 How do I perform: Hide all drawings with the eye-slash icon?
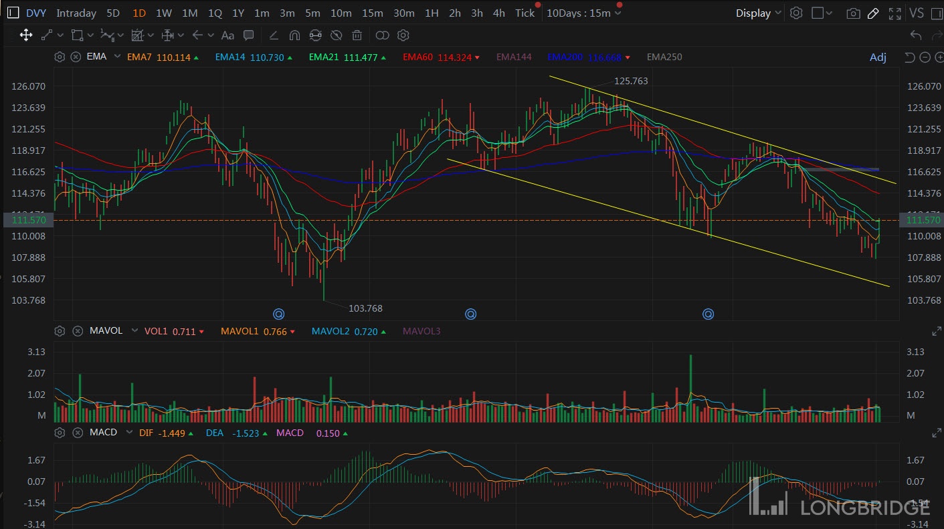coord(337,35)
